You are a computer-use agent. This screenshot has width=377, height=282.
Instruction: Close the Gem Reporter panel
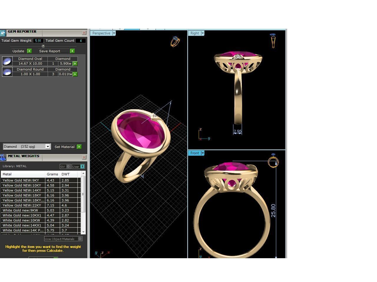tap(84, 33)
